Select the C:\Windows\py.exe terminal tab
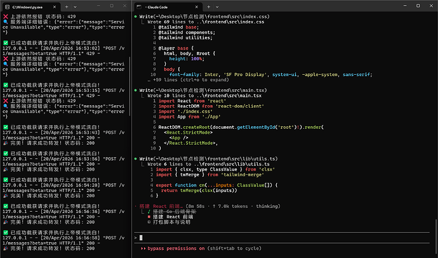 (30, 7)
